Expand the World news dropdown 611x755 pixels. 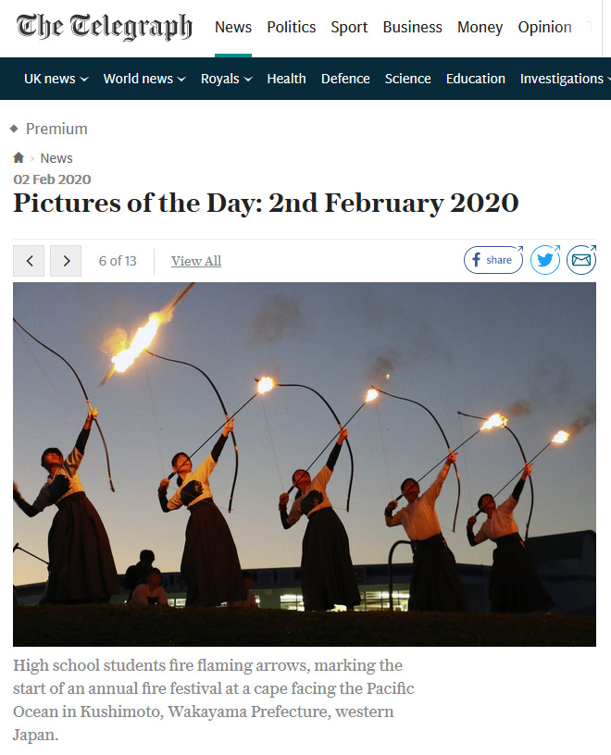coord(144,79)
